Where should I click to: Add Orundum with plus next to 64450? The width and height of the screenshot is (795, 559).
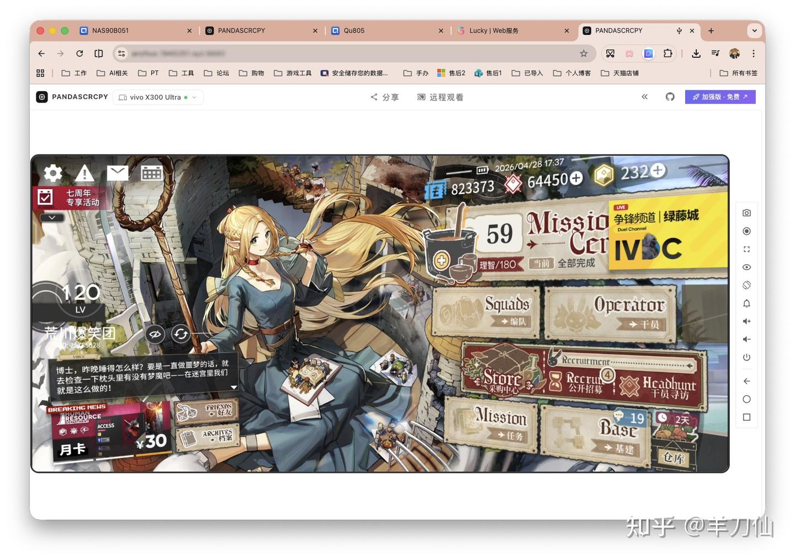click(576, 178)
